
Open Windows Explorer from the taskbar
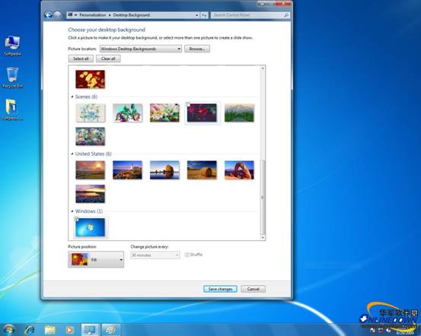point(49,330)
